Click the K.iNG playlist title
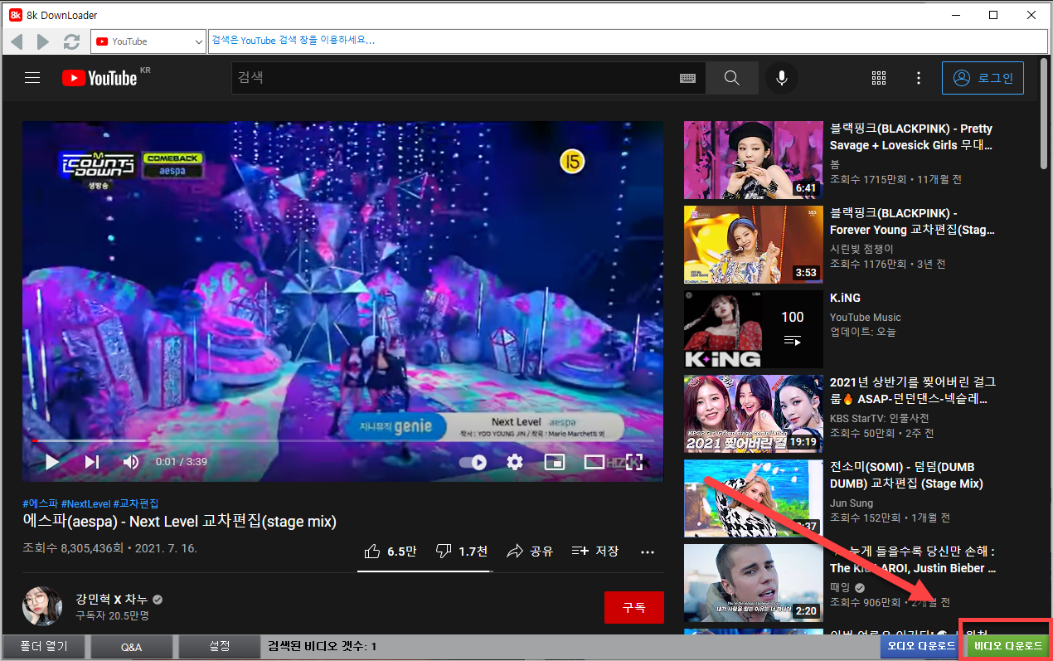 [x=845, y=298]
